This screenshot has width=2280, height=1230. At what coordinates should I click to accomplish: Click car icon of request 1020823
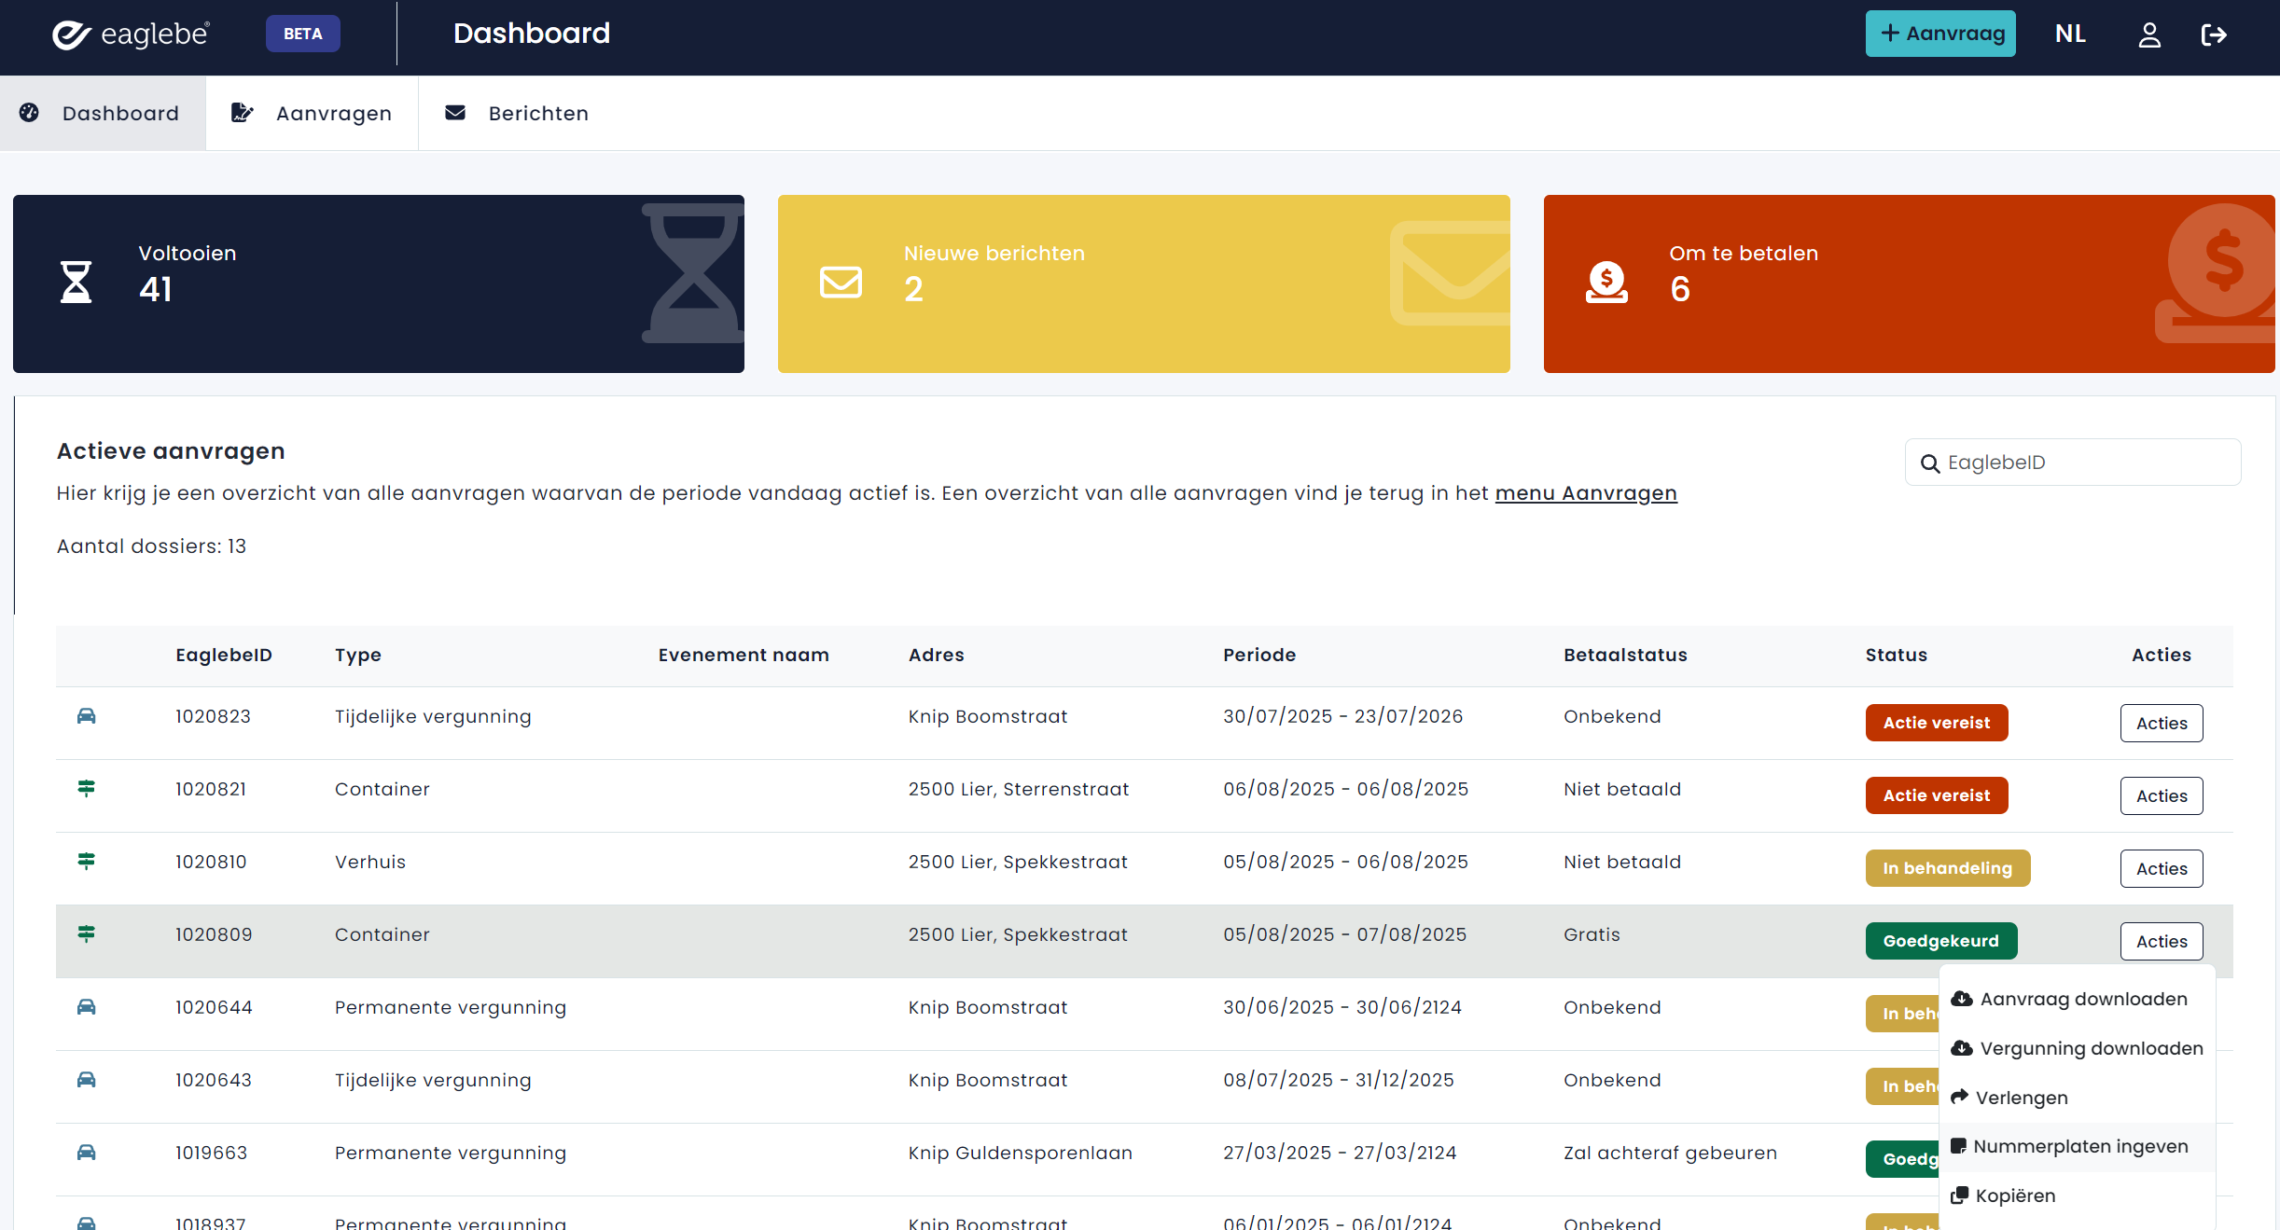[86, 716]
